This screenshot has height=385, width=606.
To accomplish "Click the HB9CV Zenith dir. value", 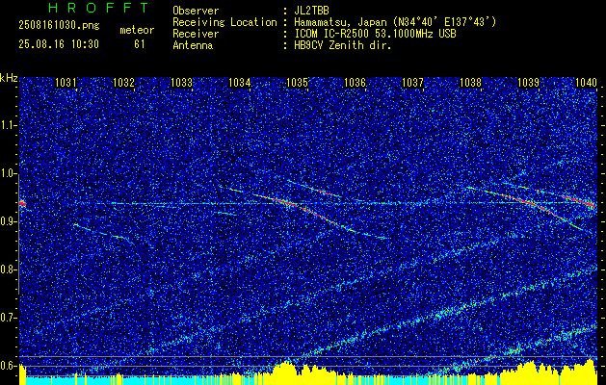I will (x=343, y=45).
